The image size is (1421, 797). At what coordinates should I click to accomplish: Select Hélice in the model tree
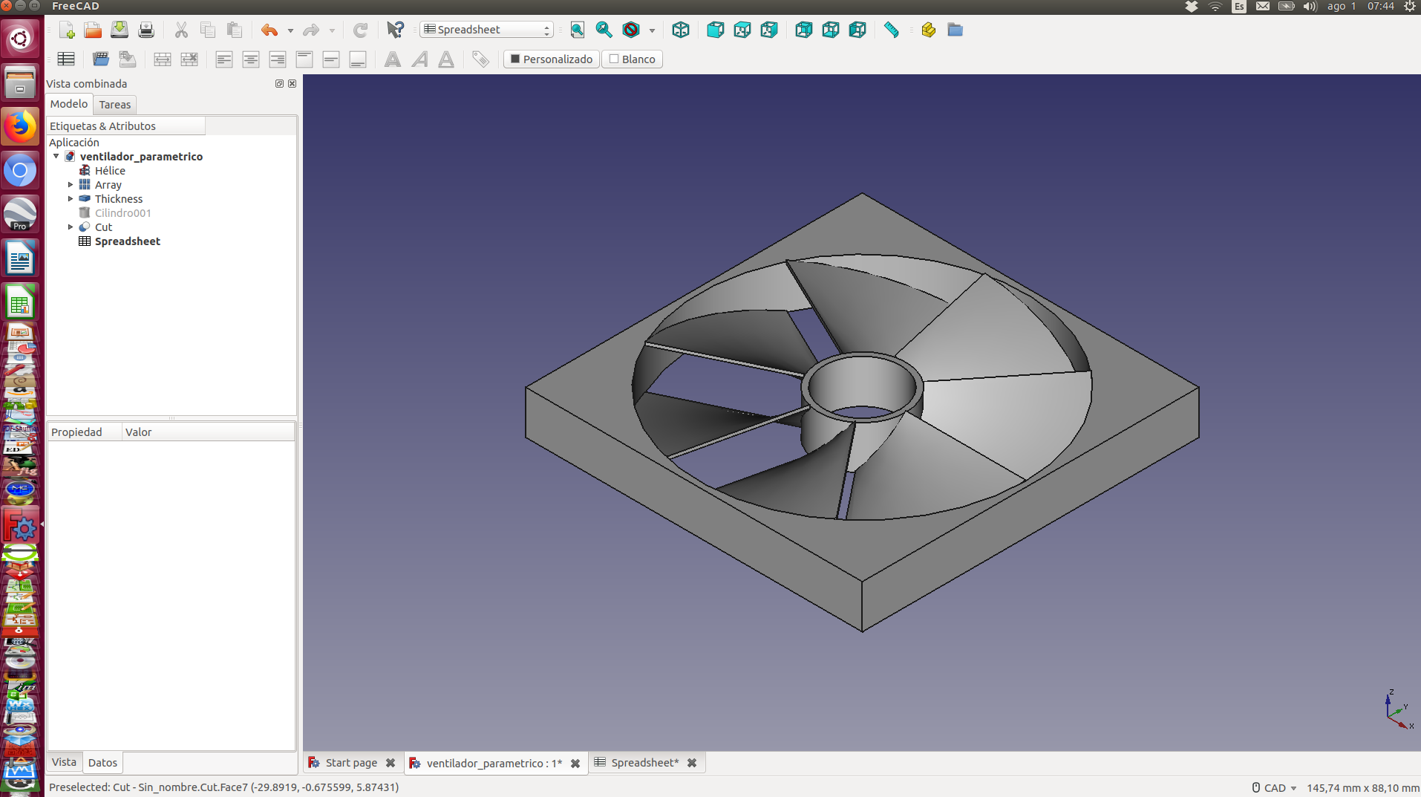(x=110, y=171)
